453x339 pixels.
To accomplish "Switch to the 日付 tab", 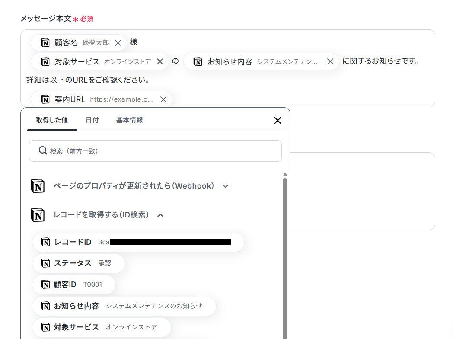I will (x=92, y=120).
